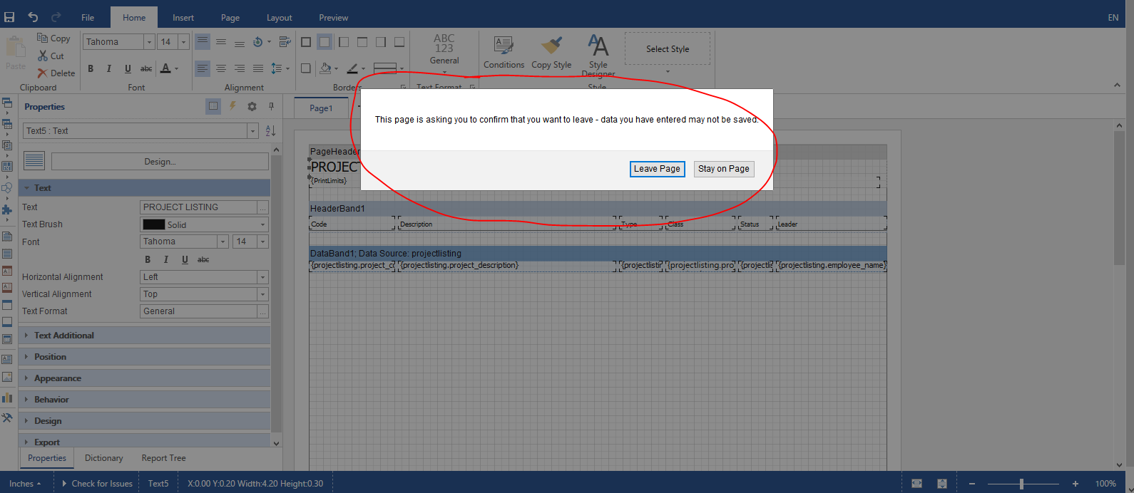1134x493 pixels.
Task: Expand the Appearance property group
Action: point(144,378)
